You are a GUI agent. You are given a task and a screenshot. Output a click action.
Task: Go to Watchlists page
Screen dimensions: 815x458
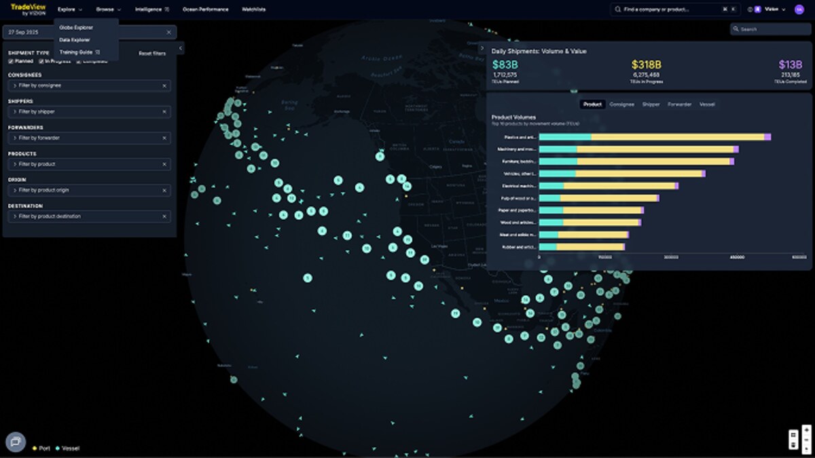254,9
